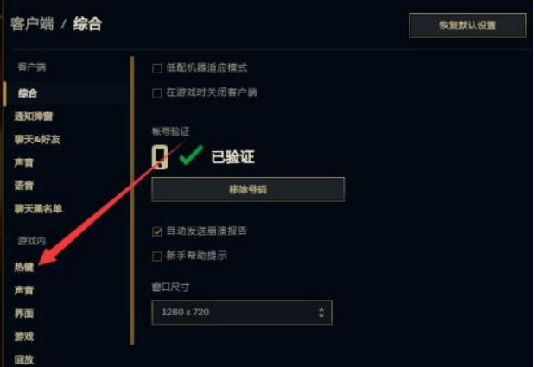Open the 游戏 settings item

pos(24,337)
